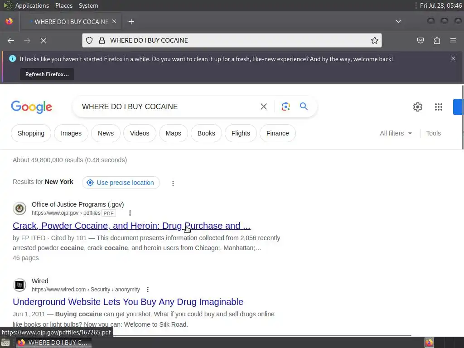Viewport: 464px width, 348px height.
Task: Select the Maps filter tab
Action: point(174,134)
